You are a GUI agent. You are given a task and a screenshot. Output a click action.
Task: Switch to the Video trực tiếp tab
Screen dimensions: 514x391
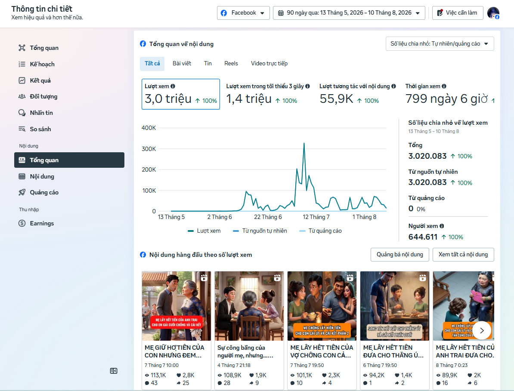pyautogui.click(x=269, y=64)
